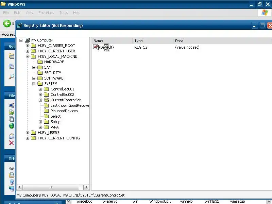Collapse the My Computer root node
The width and height of the screenshot is (272, 204).
point(21,40)
